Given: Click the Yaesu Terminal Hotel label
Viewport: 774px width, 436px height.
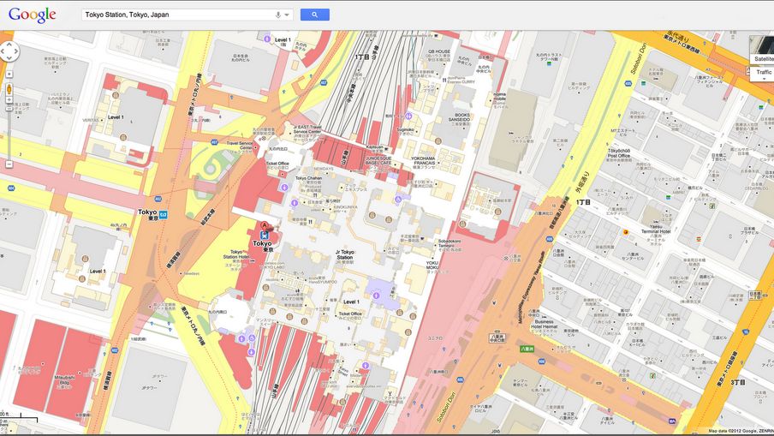Looking at the screenshot, I should click(656, 229).
